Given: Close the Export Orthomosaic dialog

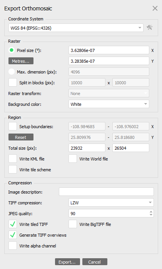Looking at the screenshot, I should tap(155, 8).
